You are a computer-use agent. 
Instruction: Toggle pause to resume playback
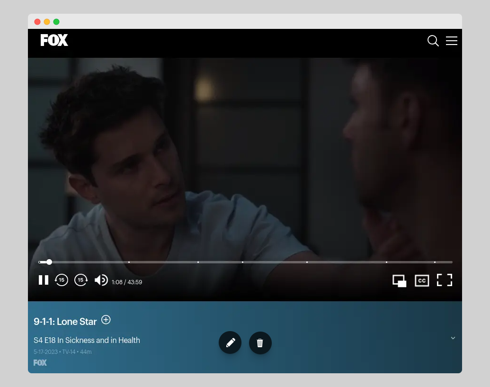point(43,280)
